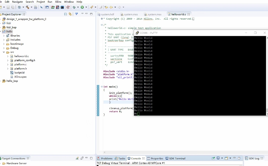Select helloworld.c in Project Explorer

[x=22, y=56]
